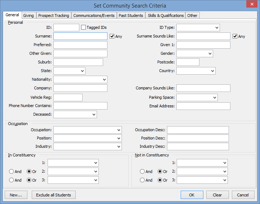260x204 pixels.
Task: Select the General tab
Action: pyautogui.click(x=12, y=15)
